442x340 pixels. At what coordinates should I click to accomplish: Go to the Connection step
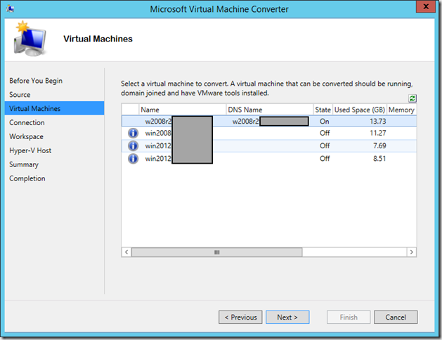coord(27,122)
